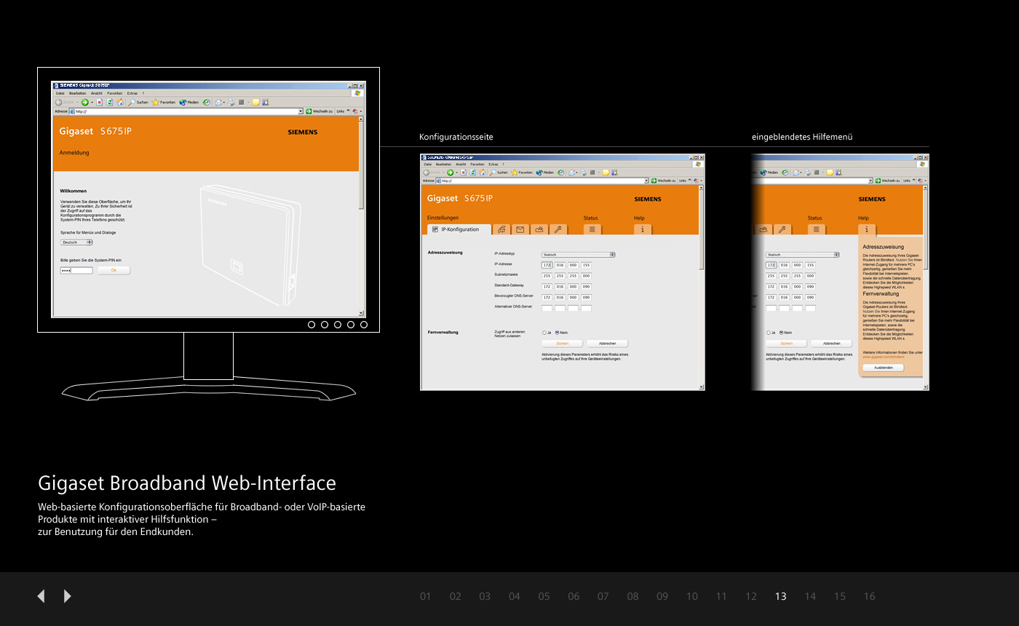Open the Deutsch language dropdown
Image resolution: width=1019 pixels, height=626 pixels.
tap(76, 242)
